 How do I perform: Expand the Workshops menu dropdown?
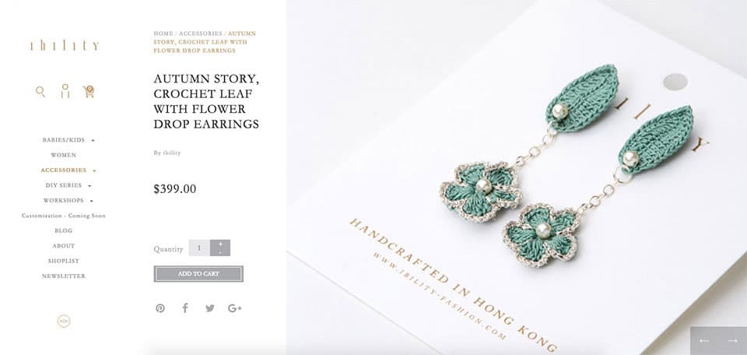(x=92, y=201)
